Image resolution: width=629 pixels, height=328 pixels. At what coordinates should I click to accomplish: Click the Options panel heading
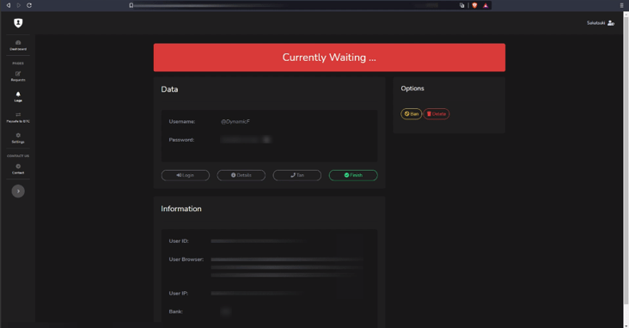[412, 88]
